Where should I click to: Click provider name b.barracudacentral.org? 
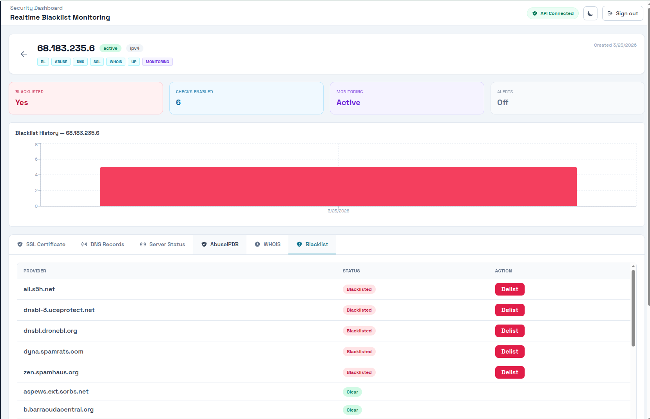tap(58, 410)
